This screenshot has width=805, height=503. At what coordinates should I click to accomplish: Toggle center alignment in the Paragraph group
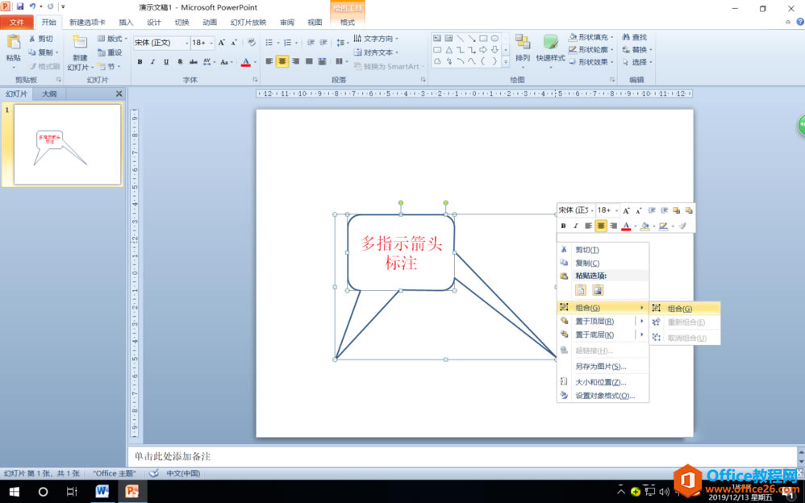point(282,61)
